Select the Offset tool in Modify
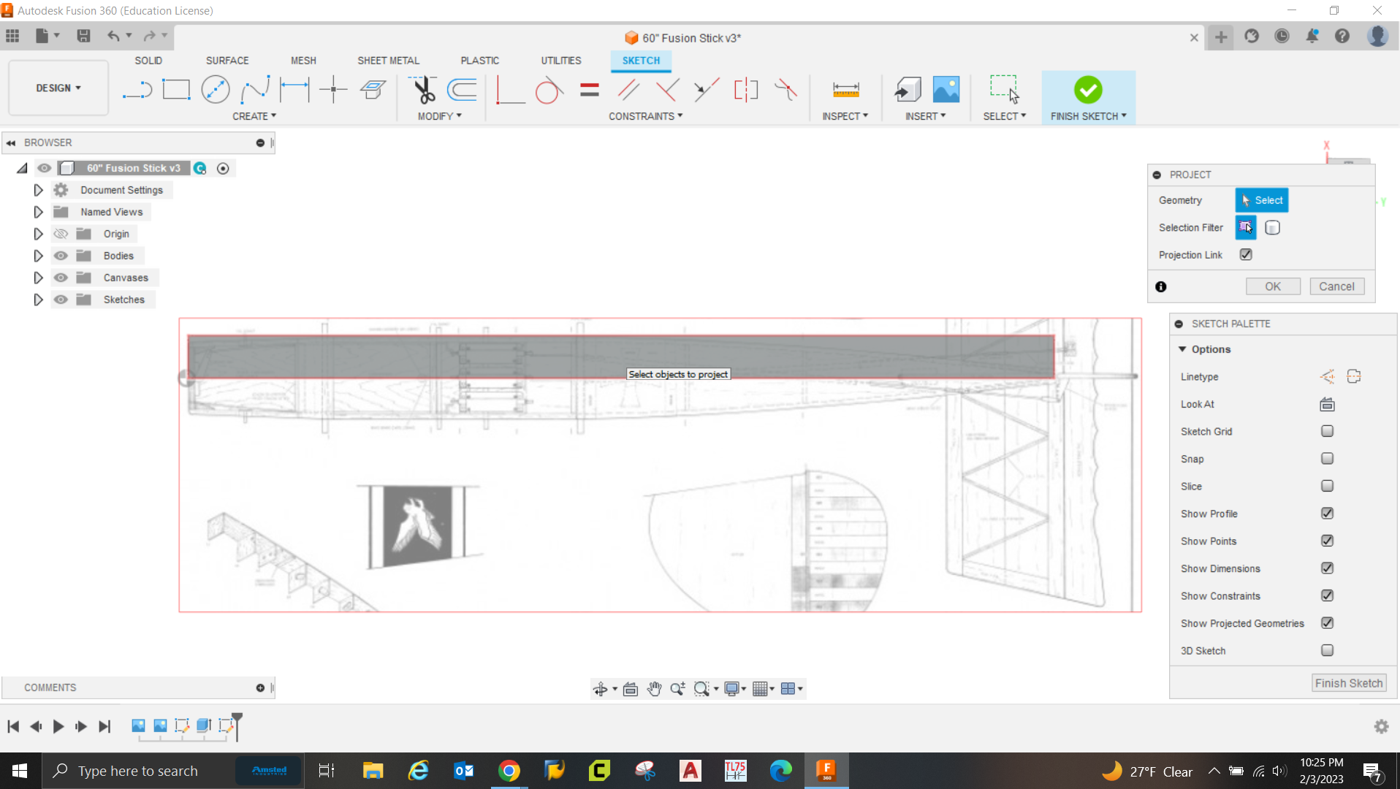Image resolution: width=1400 pixels, height=789 pixels. [462, 90]
